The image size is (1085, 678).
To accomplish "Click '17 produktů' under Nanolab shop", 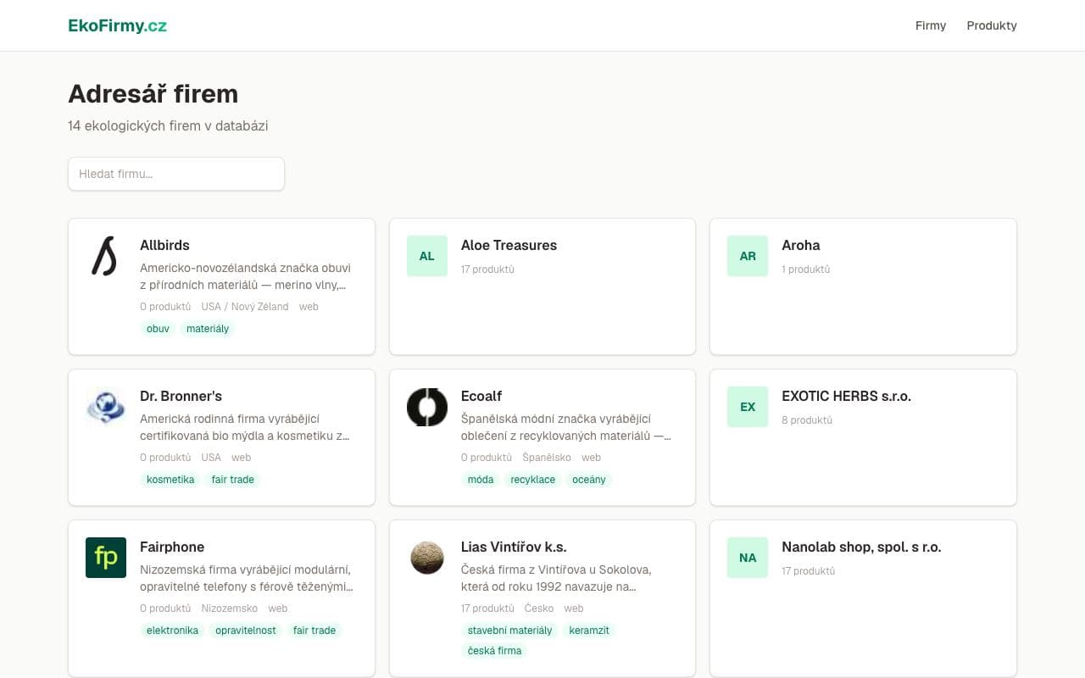I will [809, 571].
